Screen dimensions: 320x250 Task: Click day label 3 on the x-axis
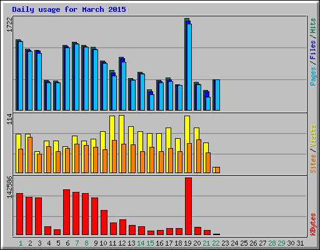(x=39, y=243)
